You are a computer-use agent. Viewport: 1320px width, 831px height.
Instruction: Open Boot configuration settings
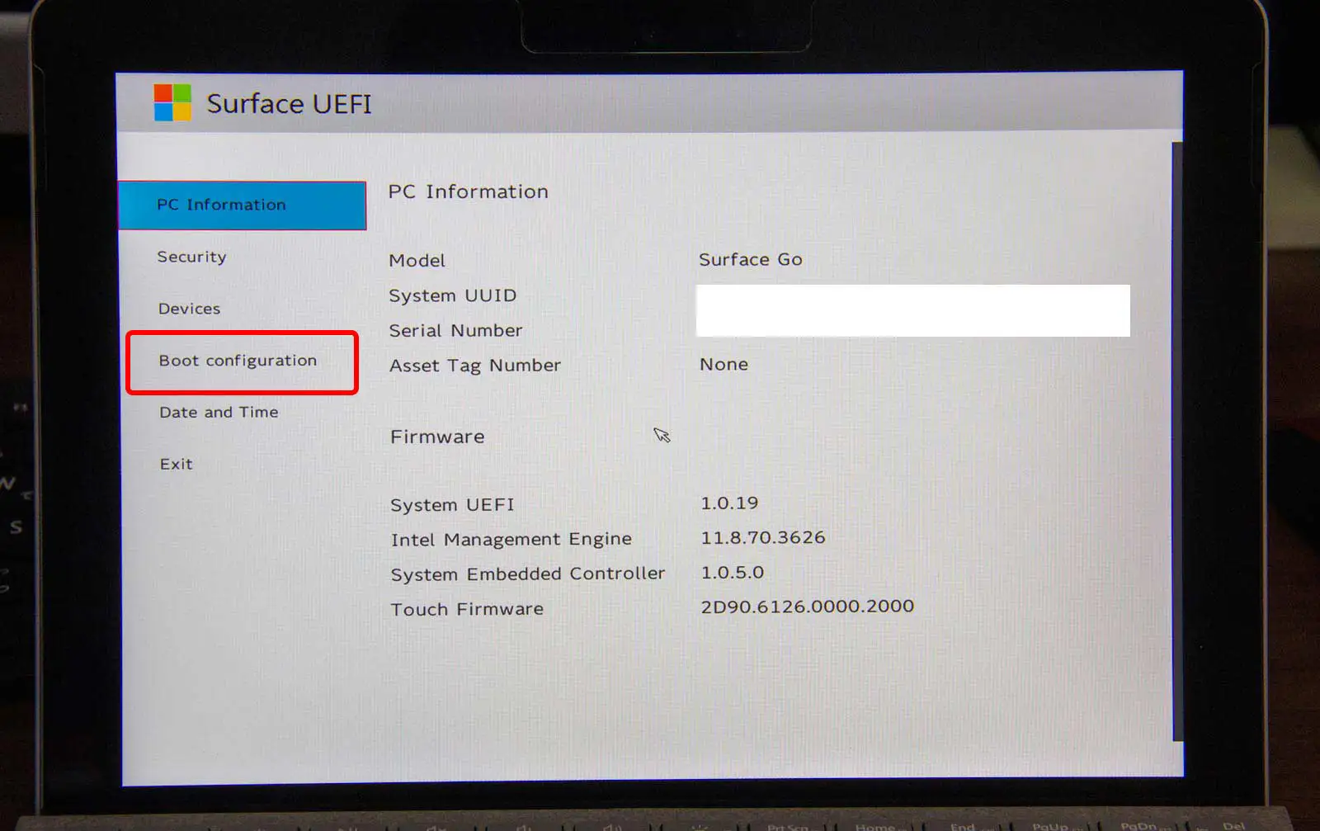click(x=238, y=361)
